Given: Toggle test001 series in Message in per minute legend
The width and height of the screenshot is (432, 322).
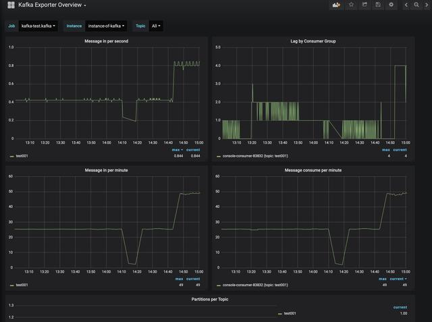Looking at the screenshot, I should [22, 285].
